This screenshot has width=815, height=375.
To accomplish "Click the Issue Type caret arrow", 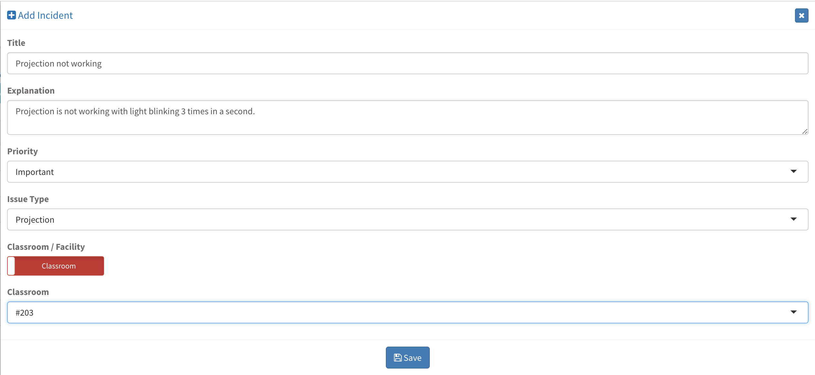I will point(793,219).
